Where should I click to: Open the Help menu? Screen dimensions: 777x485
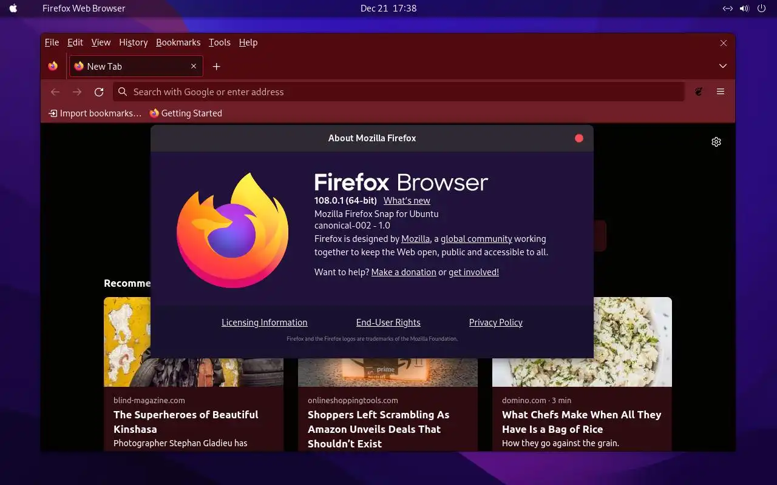pyautogui.click(x=248, y=42)
